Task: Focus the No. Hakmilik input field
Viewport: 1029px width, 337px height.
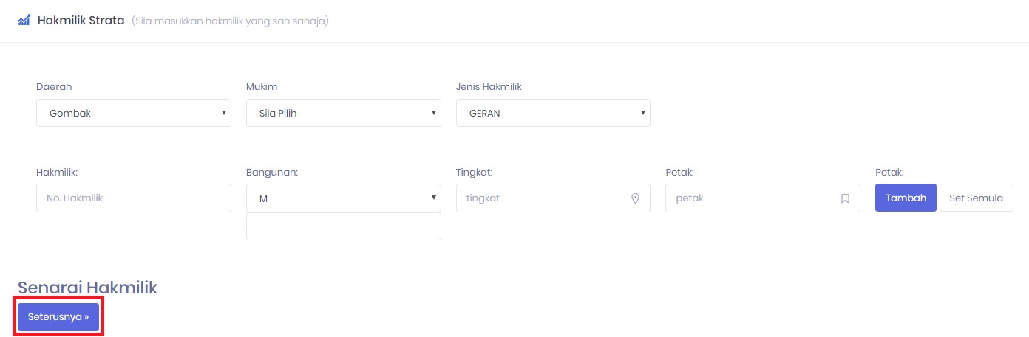Action: point(134,198)
